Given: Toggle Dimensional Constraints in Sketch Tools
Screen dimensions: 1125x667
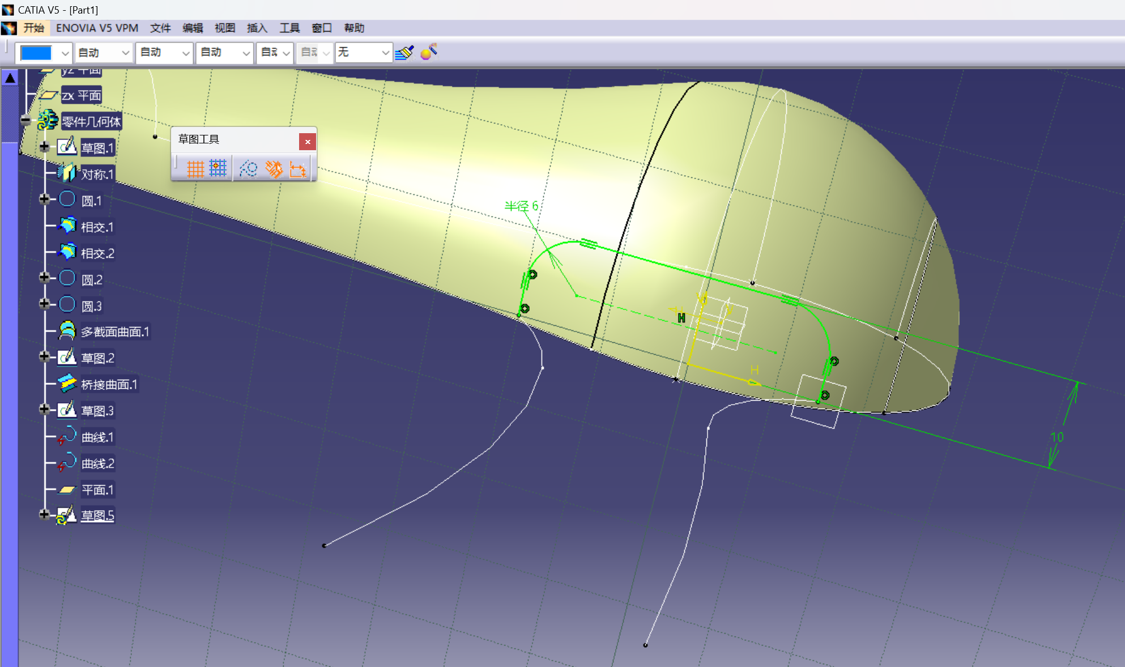Looking at the screenshot, I should pyautogui.click(x=298, y=169).
